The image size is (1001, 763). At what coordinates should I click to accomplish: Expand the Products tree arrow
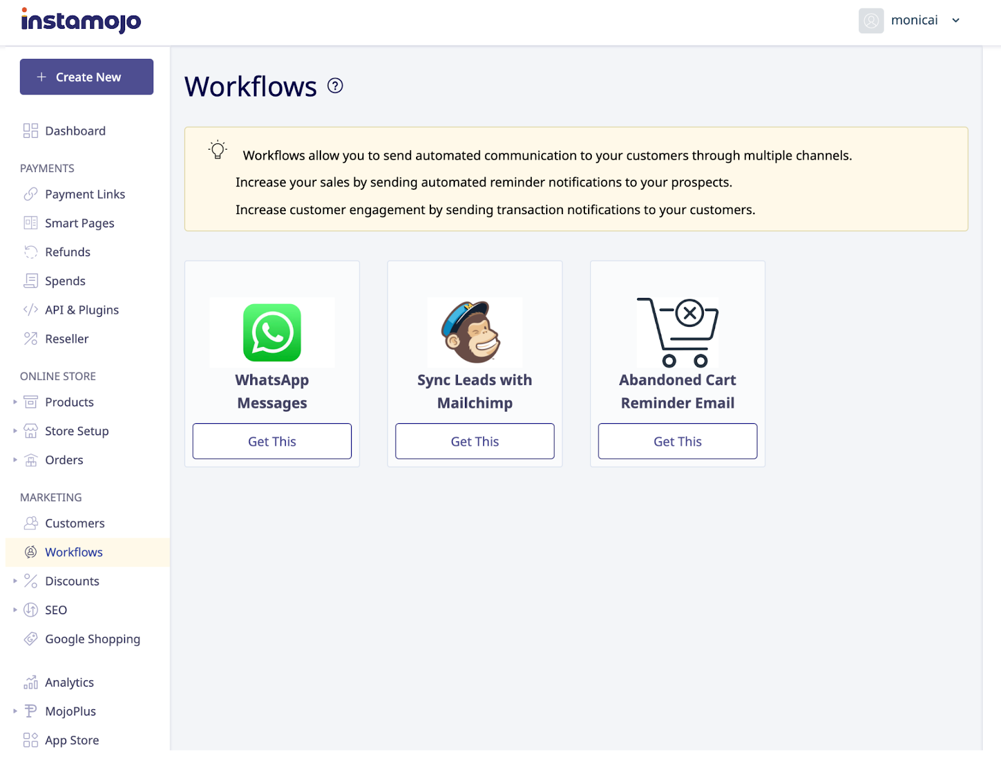click(15, 402)
